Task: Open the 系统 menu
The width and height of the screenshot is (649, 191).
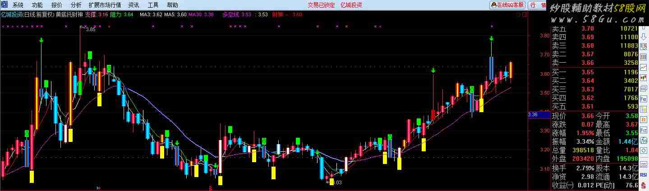Action: [17, 5]
